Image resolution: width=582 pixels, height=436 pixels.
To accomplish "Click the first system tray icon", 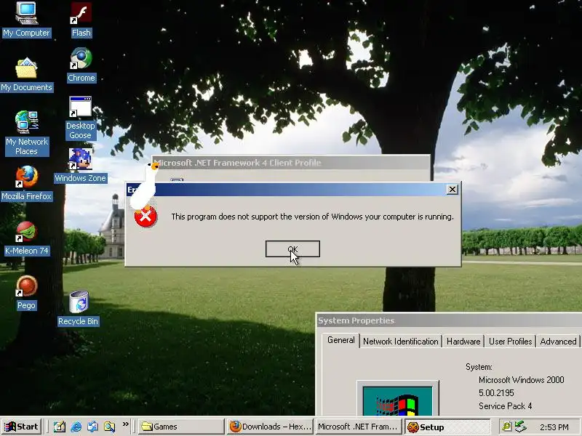I will (506, 427).
